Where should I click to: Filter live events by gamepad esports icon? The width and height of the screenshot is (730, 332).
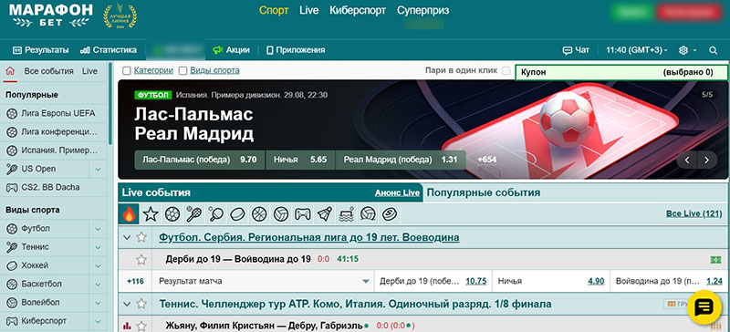coord(303,214)
